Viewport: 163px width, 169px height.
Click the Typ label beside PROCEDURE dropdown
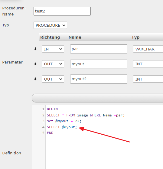click(x=5, y=25)
